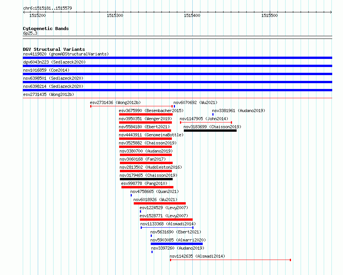Select nsv5631690 (Ebert2021) label
Image resolution: width=343 pixels, height=275 pixels.
176,232
